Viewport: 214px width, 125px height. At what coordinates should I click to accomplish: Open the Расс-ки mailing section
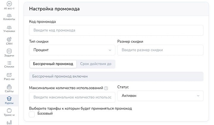point(9,76)
